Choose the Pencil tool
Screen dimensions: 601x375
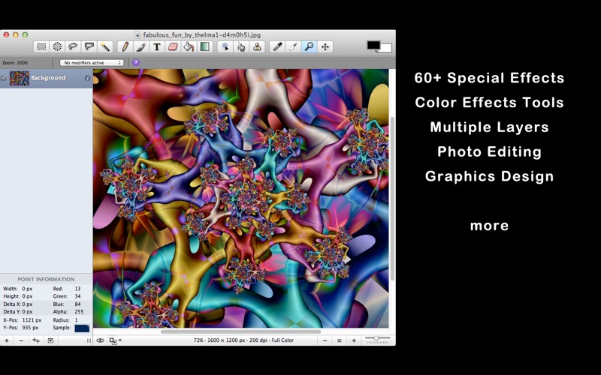click(125, 46)
